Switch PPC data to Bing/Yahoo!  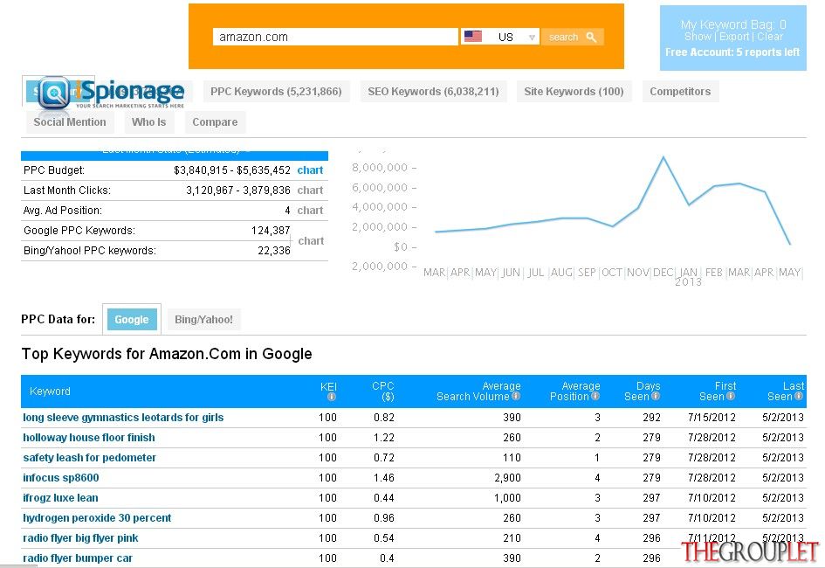tap(203, 320)
